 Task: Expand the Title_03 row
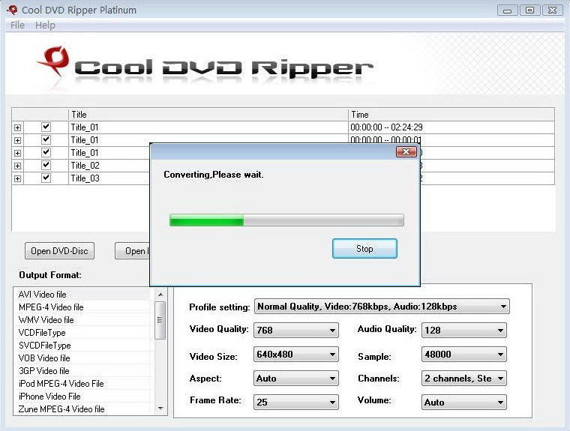pos(17,178)
